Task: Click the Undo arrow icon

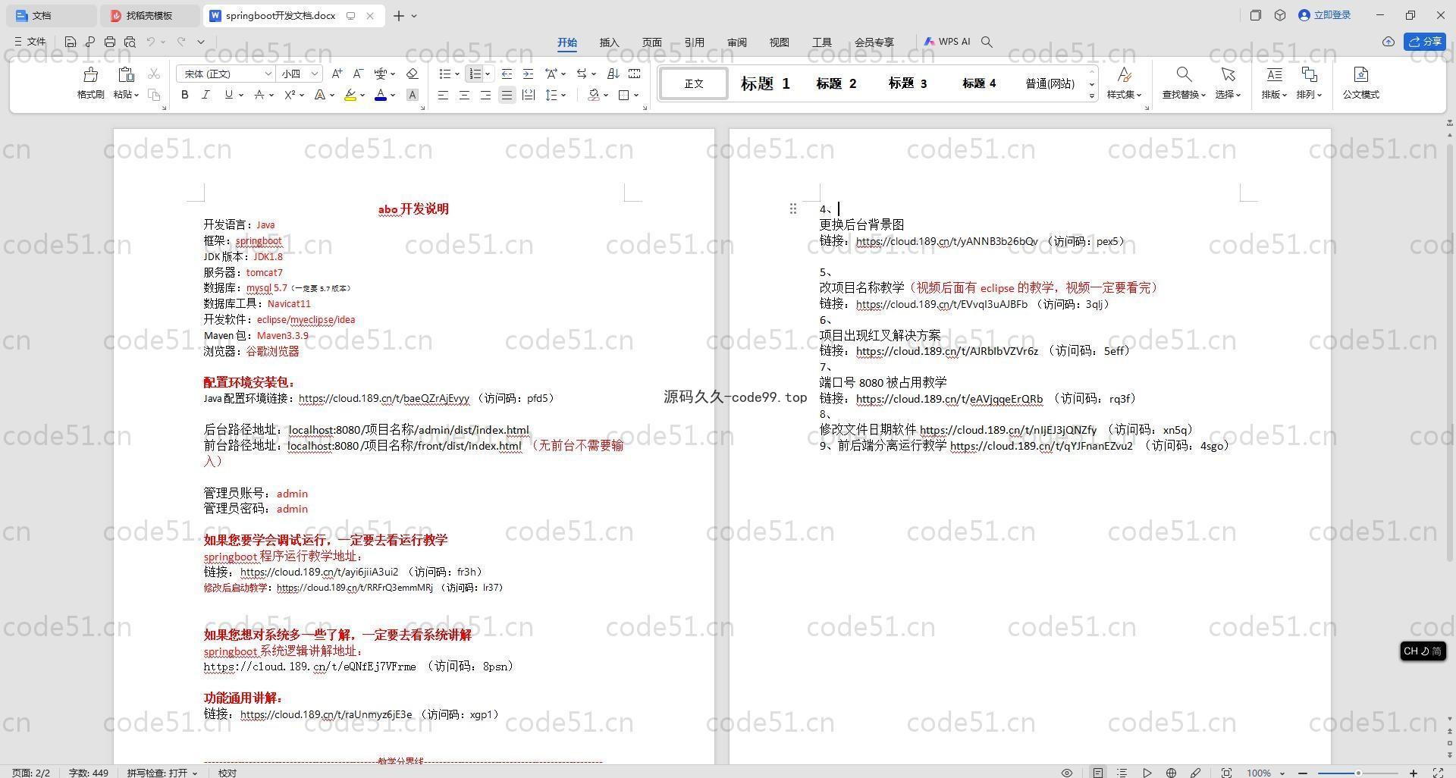Action: 151,42
